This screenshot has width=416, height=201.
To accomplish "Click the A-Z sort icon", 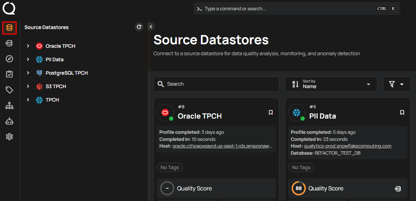I will tap(295, 84).
